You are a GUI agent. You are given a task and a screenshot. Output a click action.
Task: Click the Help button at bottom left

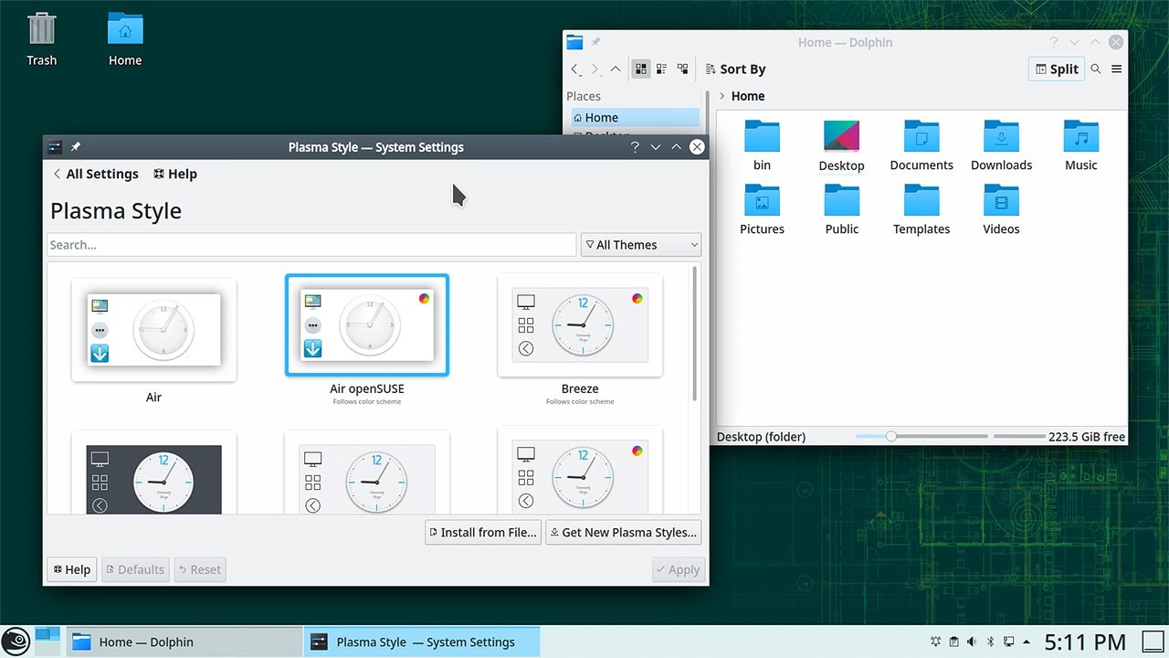pos(72,569)
